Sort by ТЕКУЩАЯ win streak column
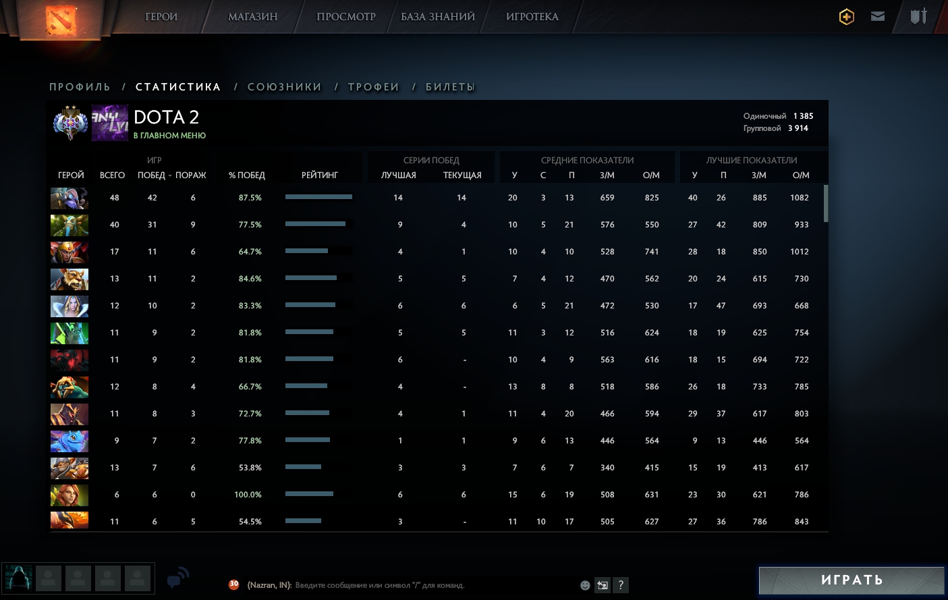This screenshot has height=600, width=948. pyautogui.click(x=462, y=175)
